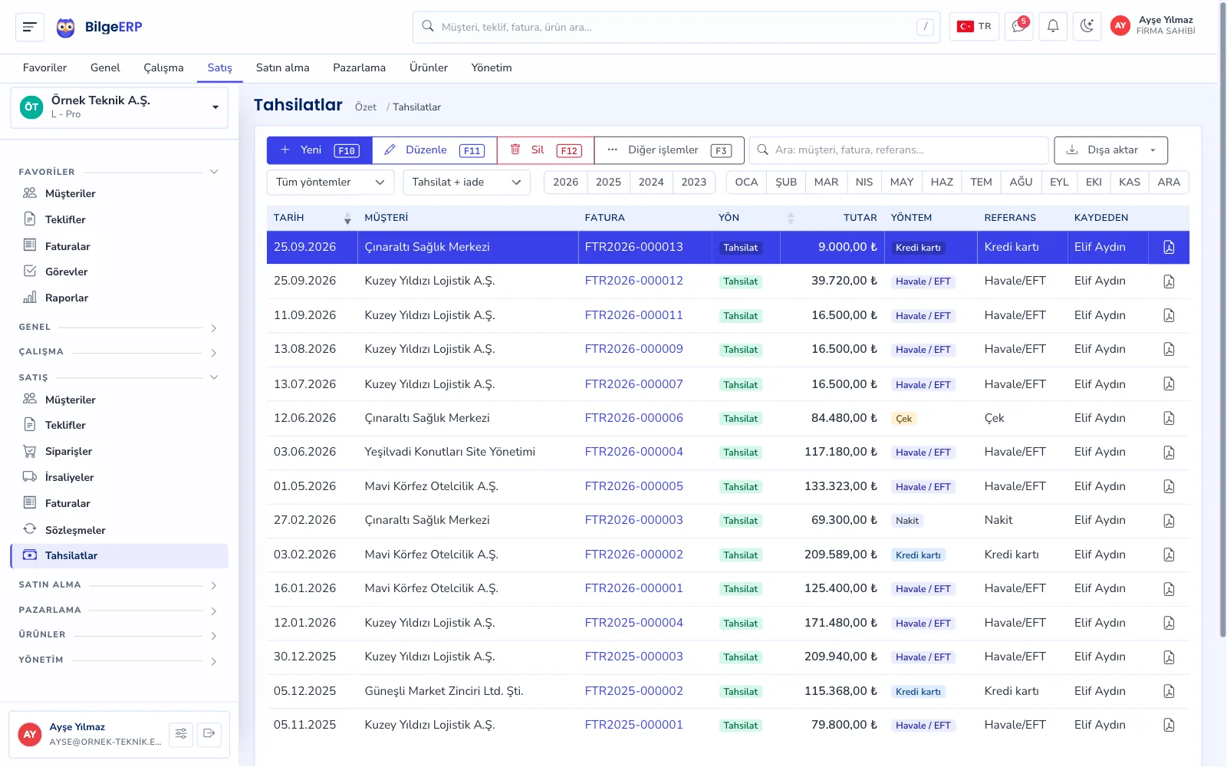Switch to the Yönetim top tab

pos(492,67)
